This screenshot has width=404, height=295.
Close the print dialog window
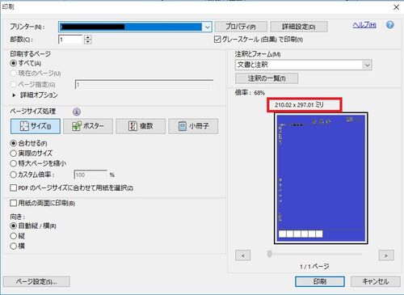click(x=397, y=7)
